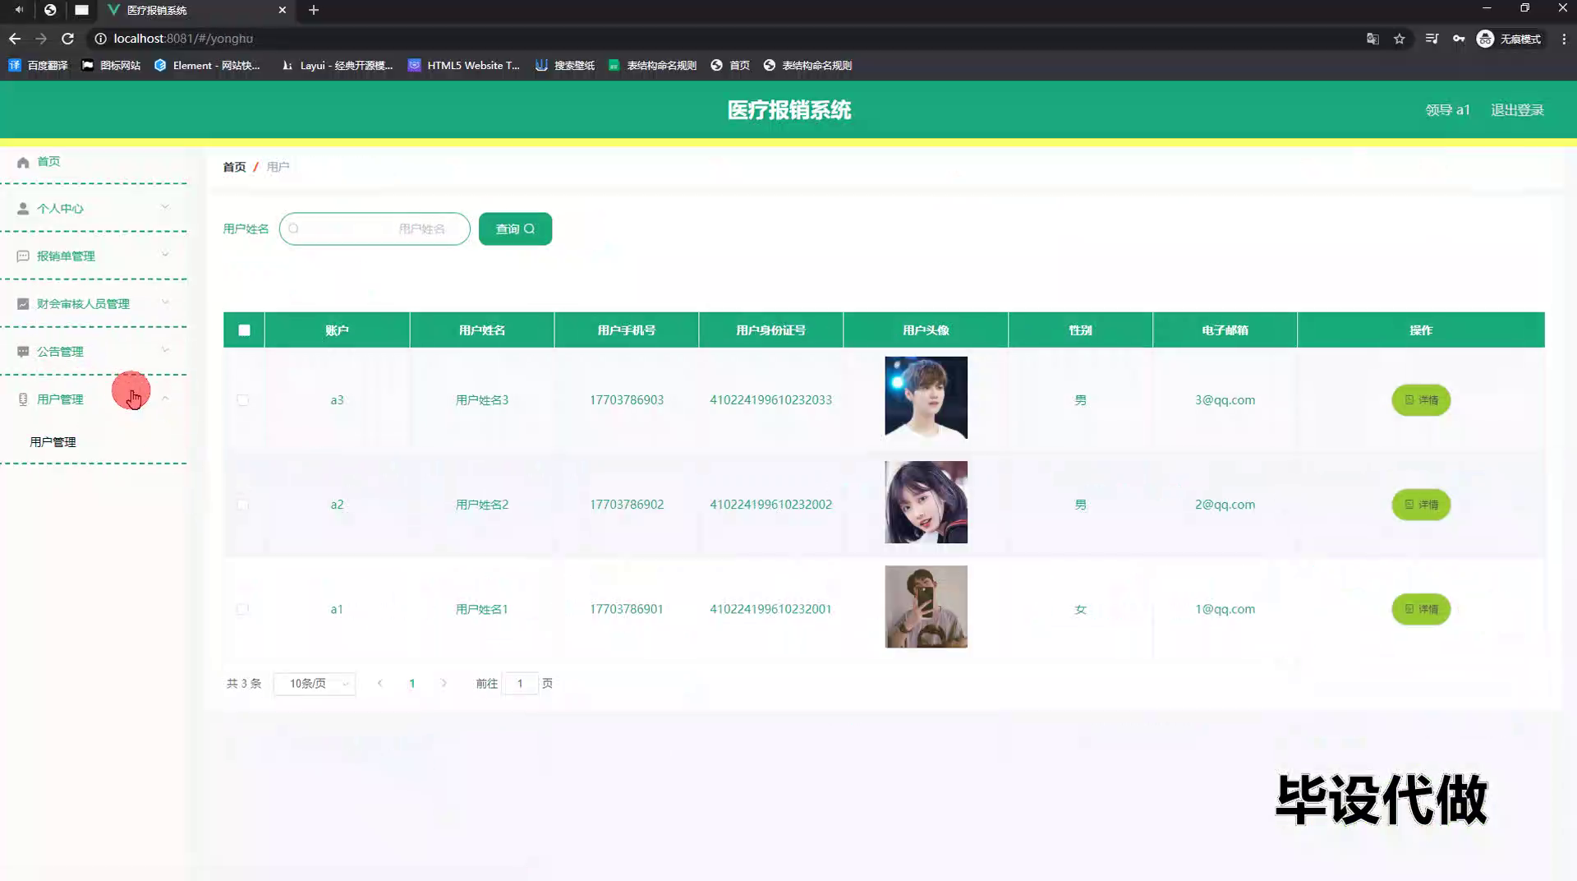Close the 医疗报销系统 tab
1577x881 pixels.
click(283, 10)
